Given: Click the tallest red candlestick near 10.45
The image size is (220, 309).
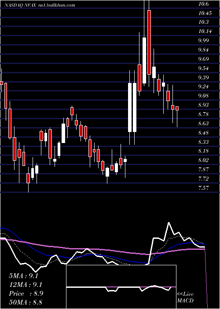Looking at the screenshot, I should click(149, 42).
